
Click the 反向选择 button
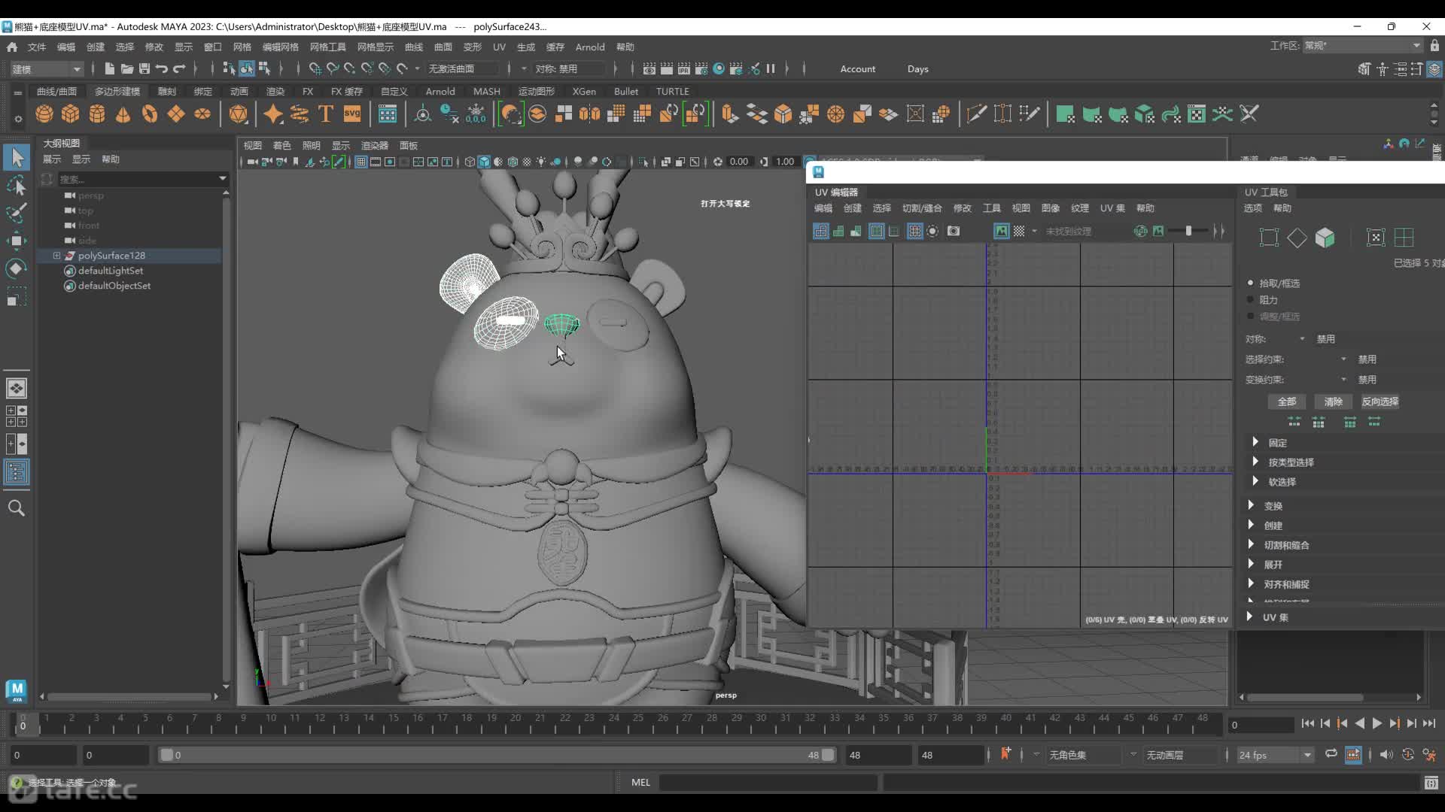tap(1380, 401)
